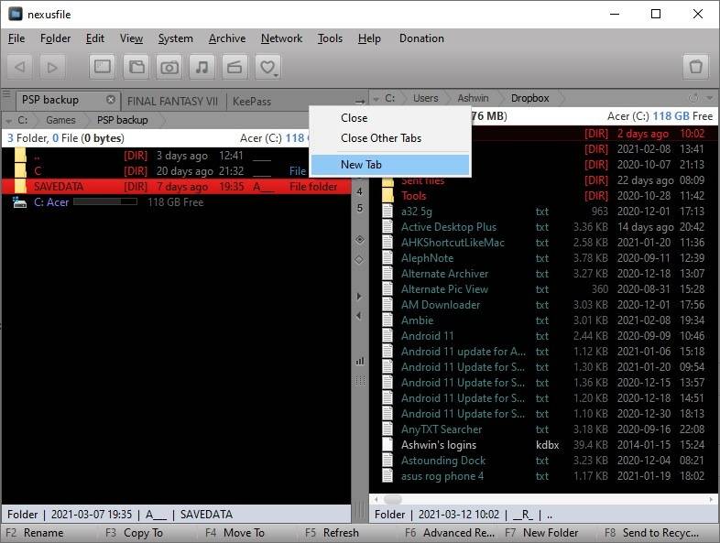Open the Tools menu in menu bar
This screenshot has height=543, width=720.
(330, 38)
